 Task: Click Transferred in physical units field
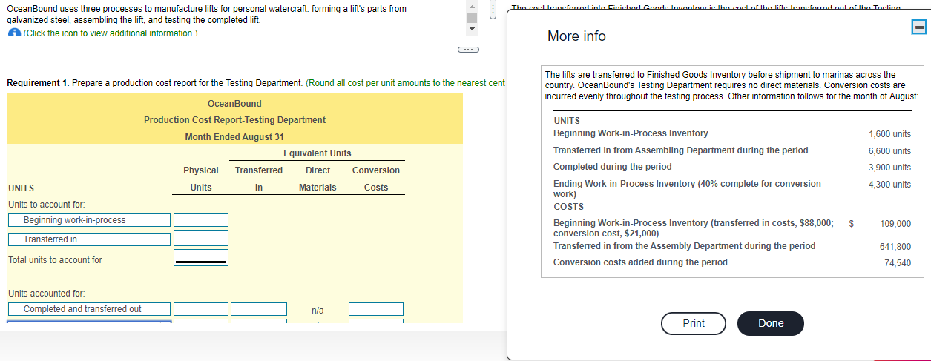pos(201,238)
